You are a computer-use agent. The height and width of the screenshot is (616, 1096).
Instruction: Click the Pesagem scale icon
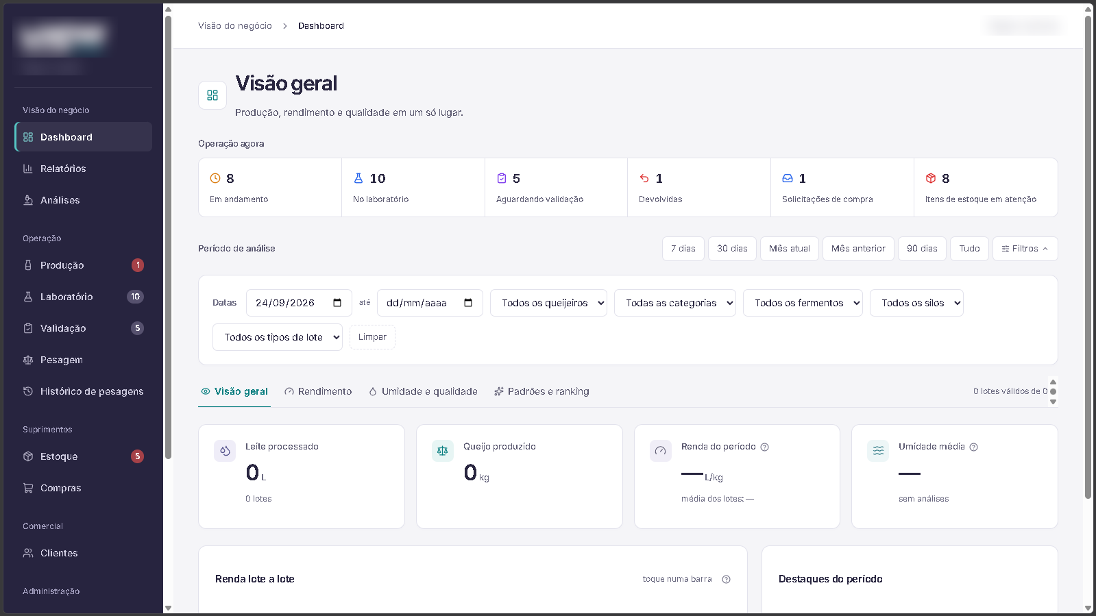click(x=28, y=360)
